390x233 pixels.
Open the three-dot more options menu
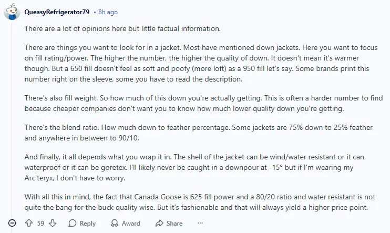[200, 223]
